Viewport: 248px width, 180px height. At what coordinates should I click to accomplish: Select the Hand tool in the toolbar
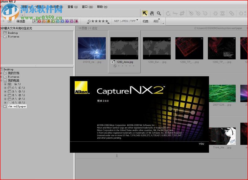152,14
